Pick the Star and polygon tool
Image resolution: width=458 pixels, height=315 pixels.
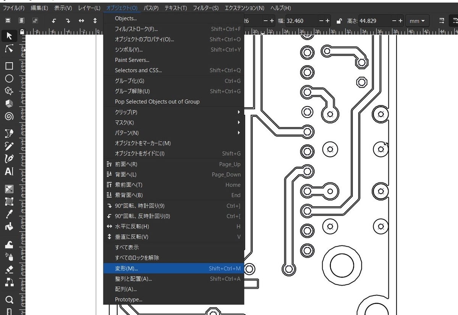point(9,91)
